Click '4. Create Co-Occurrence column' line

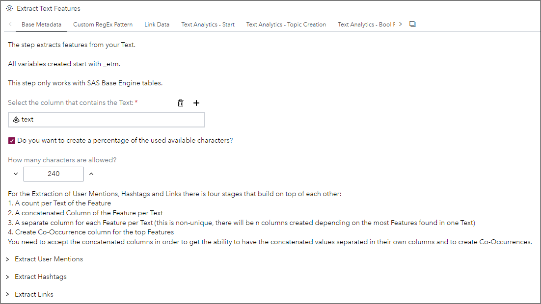[91, 232]
